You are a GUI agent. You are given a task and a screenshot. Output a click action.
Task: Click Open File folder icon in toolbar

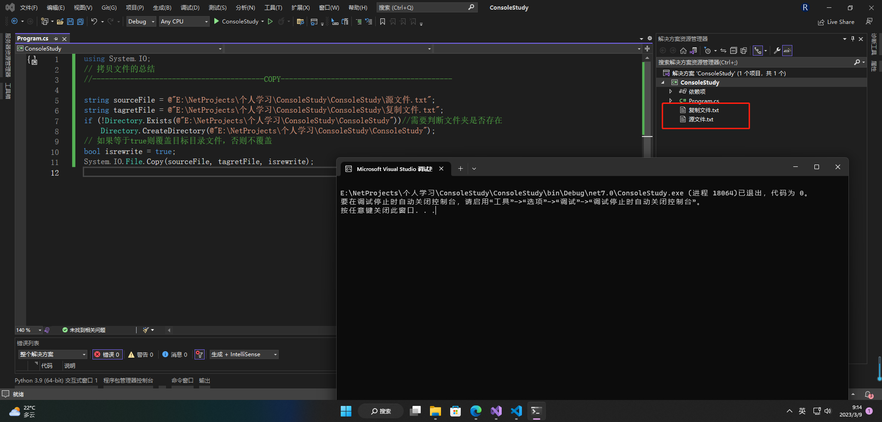(60, 22)
